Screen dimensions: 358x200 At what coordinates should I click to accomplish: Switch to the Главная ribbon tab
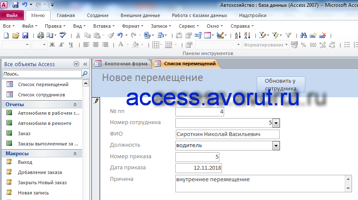coord(66,15)
